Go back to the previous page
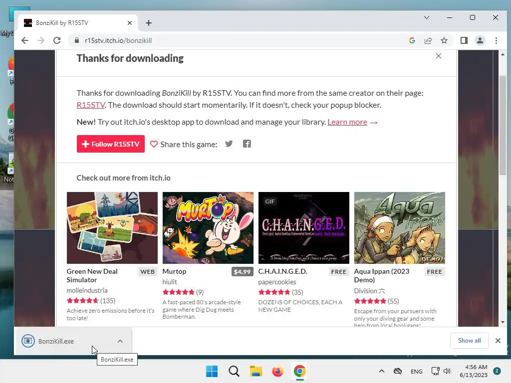The image size is (511, 383). [x=25, y=40]
